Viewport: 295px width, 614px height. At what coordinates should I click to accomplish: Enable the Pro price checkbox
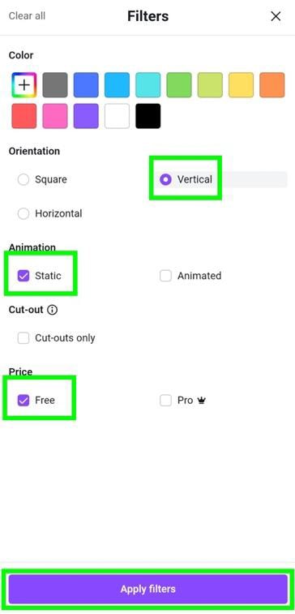(x=165, y=400)
